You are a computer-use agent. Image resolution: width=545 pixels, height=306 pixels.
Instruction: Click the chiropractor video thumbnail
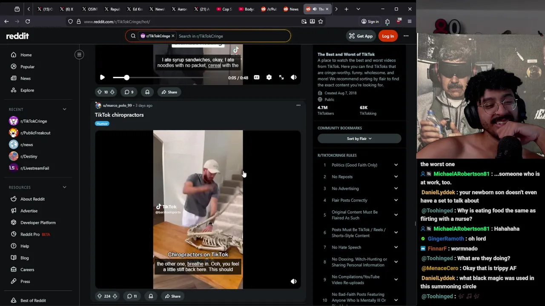[198, 210]
